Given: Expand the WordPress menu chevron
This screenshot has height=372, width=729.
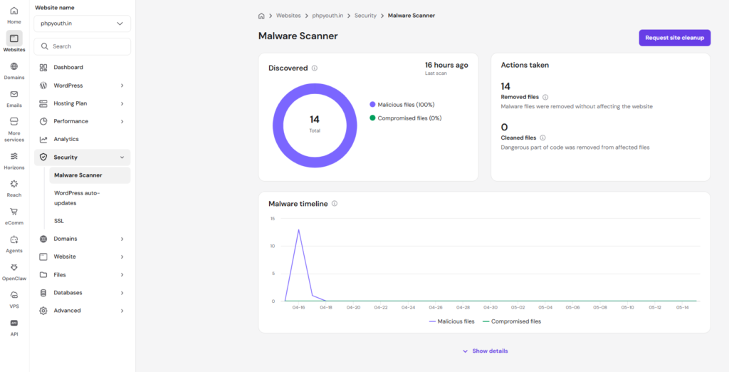Looking at the screenshot, I should [122, 86].
